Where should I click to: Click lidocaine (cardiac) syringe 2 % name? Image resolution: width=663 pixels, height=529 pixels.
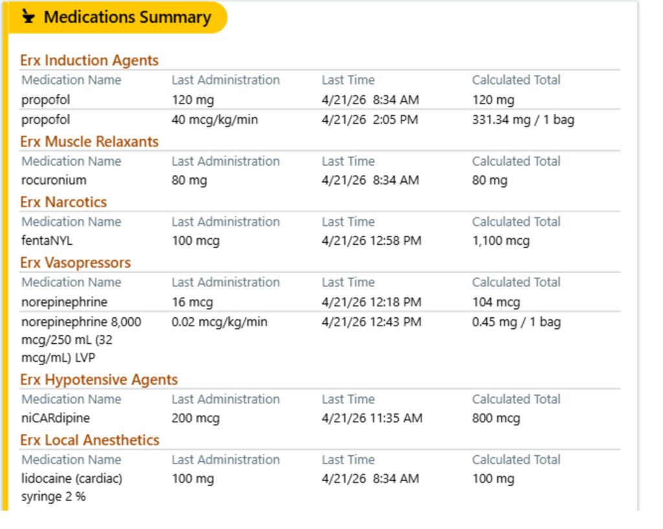[72, 488]
